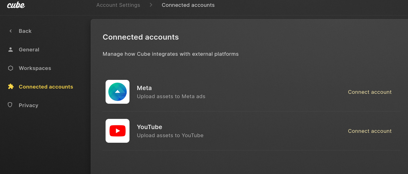Screen dimensions: 408x174
Task: Click the Meta app logo
Action: [x=117, y=92]
